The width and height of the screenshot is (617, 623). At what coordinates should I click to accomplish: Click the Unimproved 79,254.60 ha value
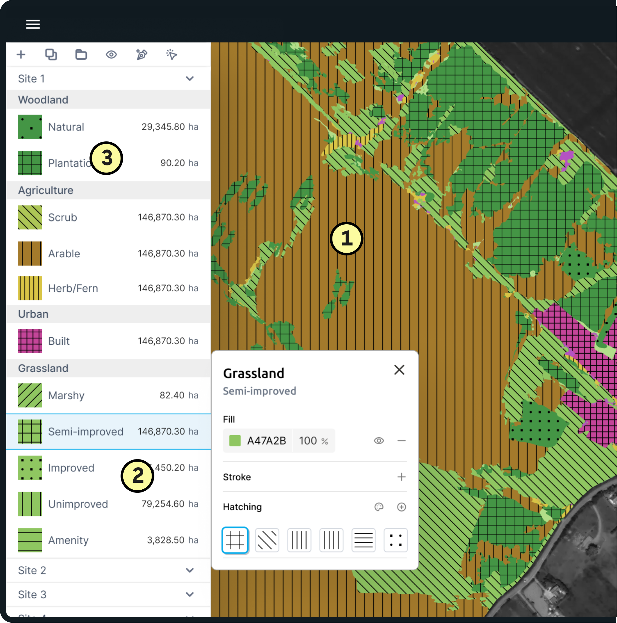tap(170, 504)
